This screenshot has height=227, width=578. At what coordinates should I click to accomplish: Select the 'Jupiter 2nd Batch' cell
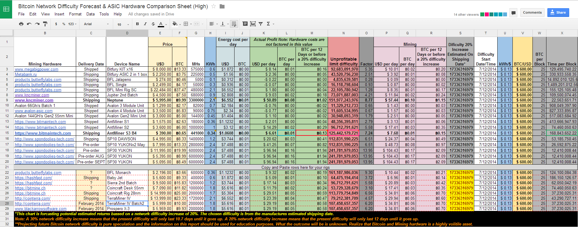127,95
